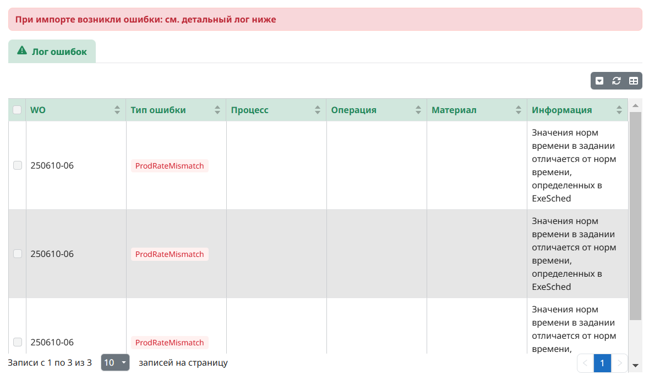Toggle the select-all header checkbox
The image size is (649, 375).
pyautogui.click(x=17, y=110)
